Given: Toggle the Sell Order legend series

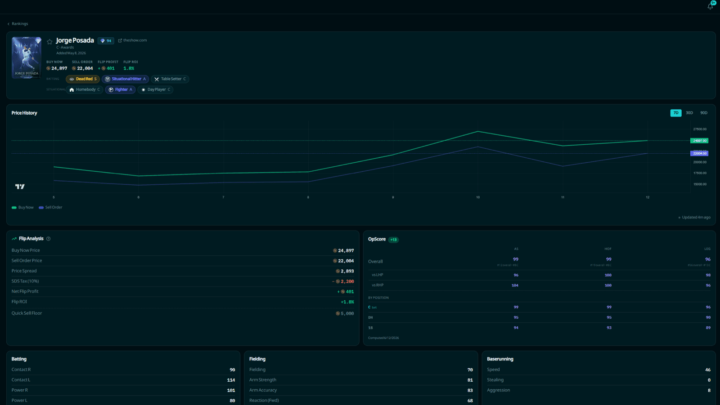Looking at the screenshot, I should [x=50, y=207].
